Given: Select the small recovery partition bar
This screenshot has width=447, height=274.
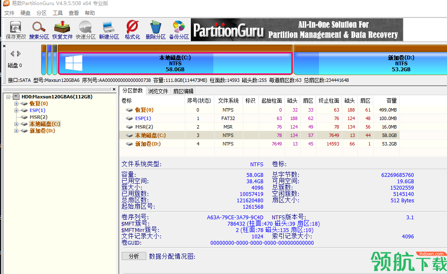Looking at the screenshot, I should 44,59.
